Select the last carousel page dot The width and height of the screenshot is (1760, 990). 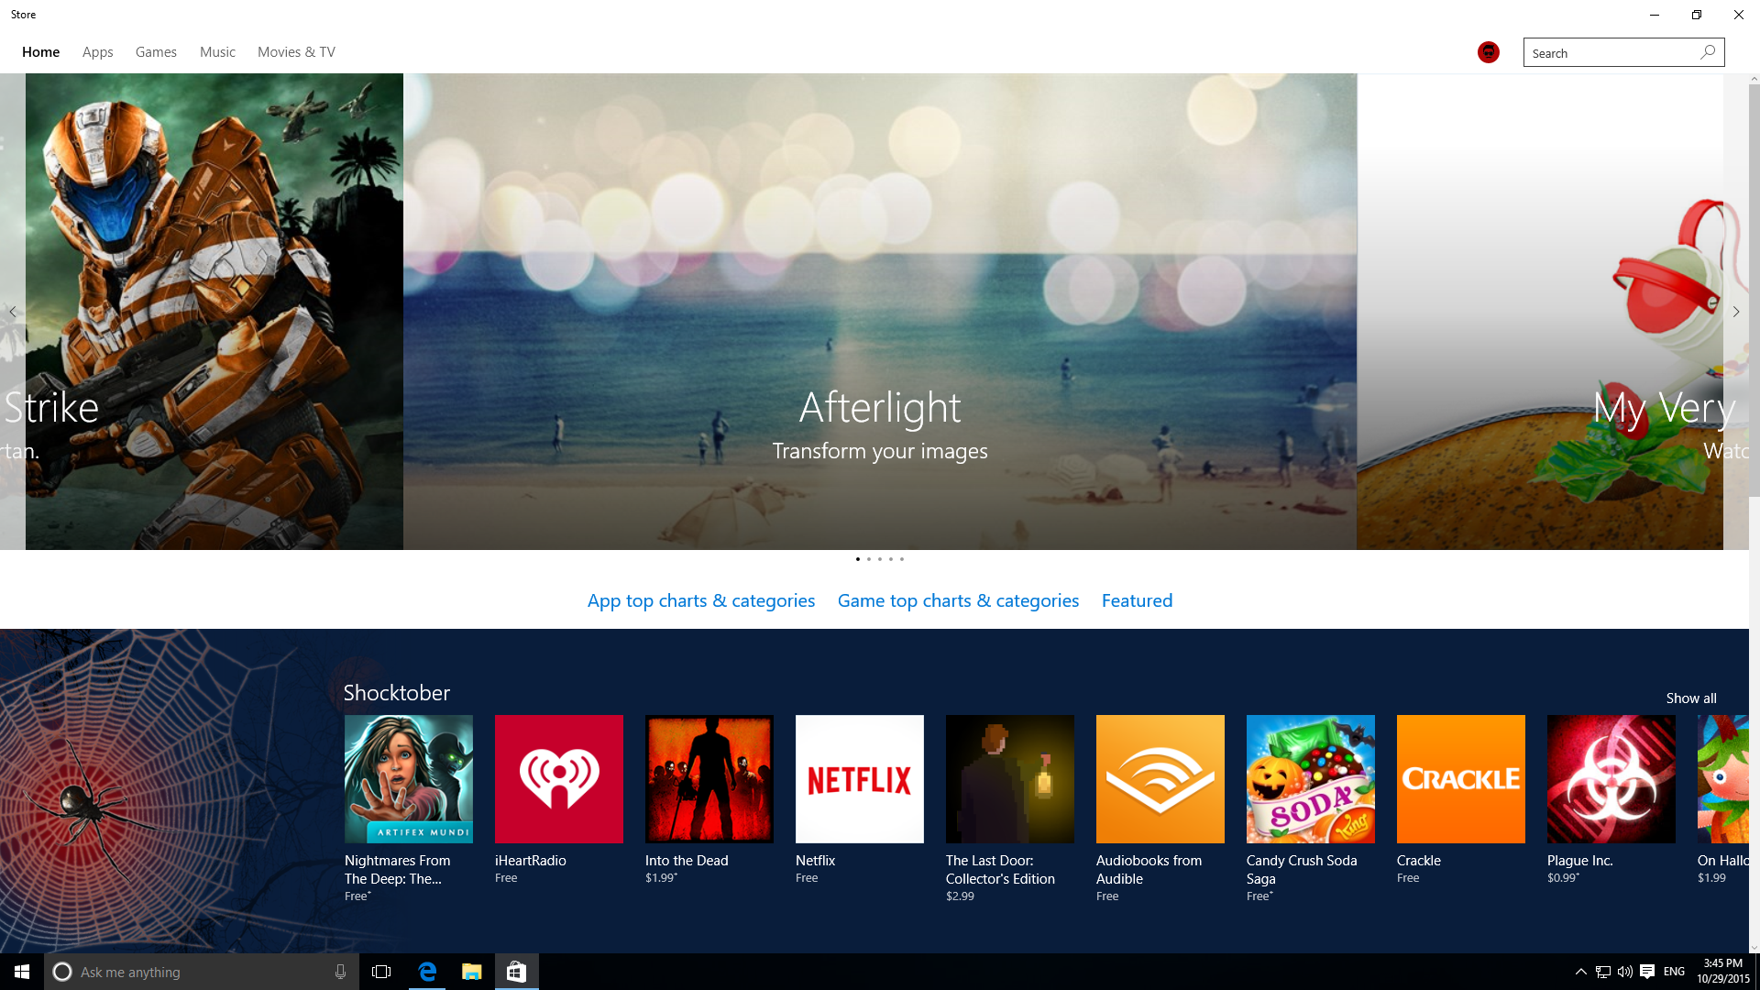point(902,559)
